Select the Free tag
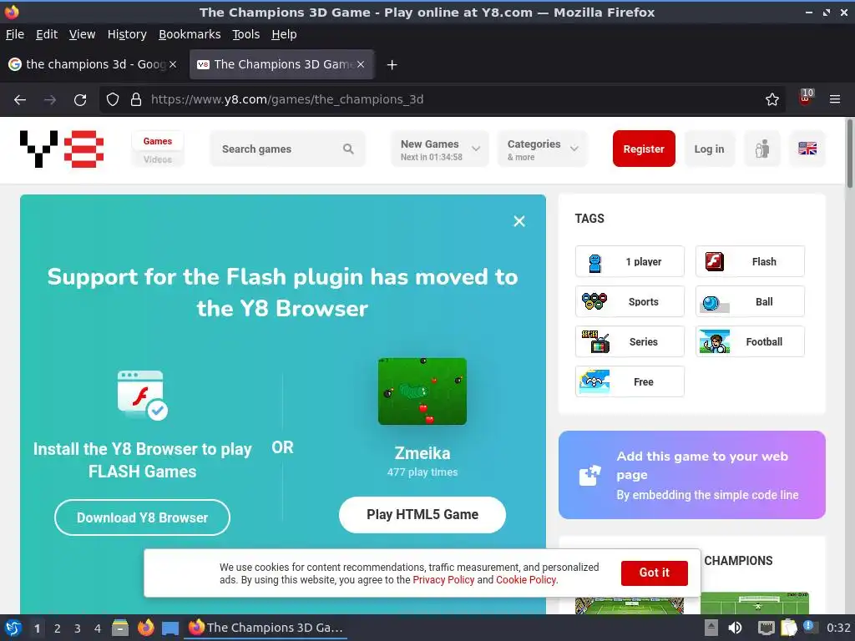Image resolution: width=855 pixels, height=641 pixels. pos(630,381)
